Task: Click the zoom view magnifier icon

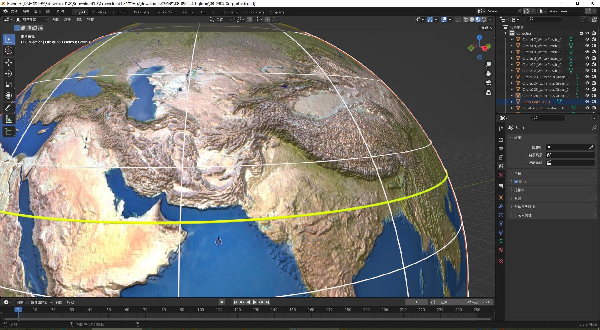Action: pyautogui.click(x=488, y=64)
